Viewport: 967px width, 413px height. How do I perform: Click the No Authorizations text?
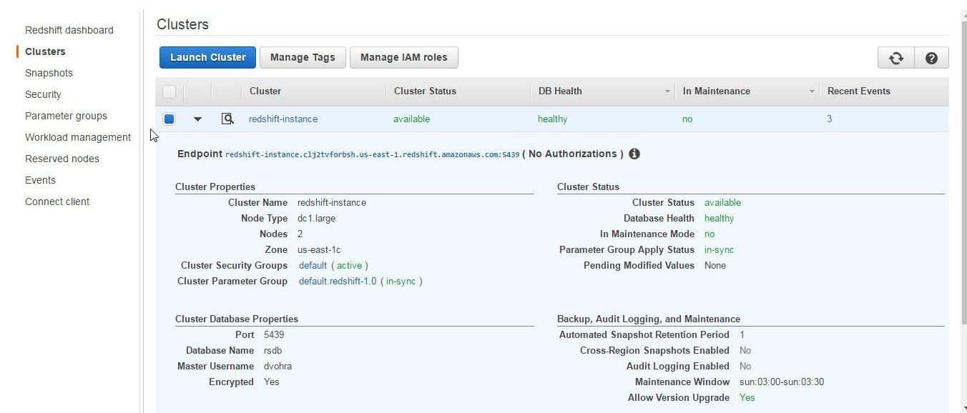[x=572, y=154]
